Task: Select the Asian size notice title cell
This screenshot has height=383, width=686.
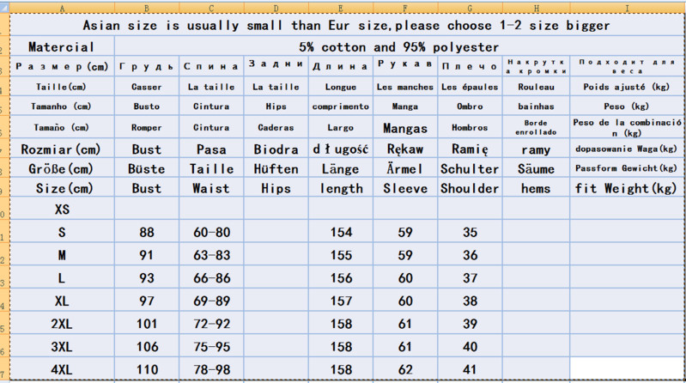Action: (x=347, y=26)
